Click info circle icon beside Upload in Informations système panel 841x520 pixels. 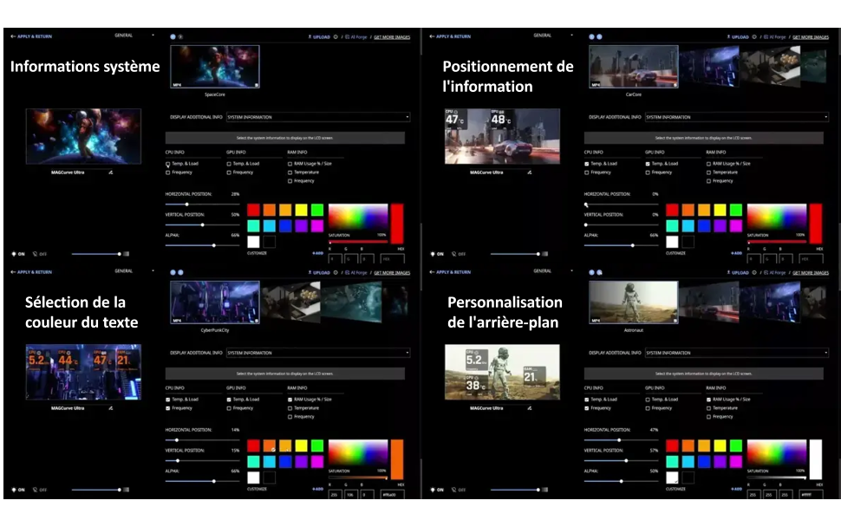click(x=336, y=37)
